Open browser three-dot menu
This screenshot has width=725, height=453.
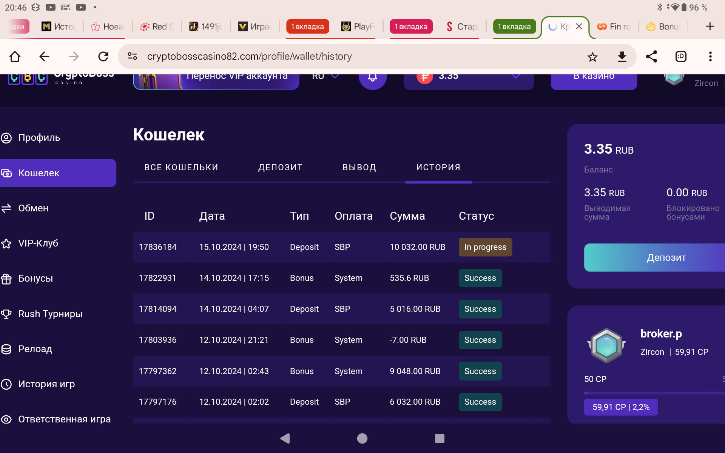coord(710,57)
